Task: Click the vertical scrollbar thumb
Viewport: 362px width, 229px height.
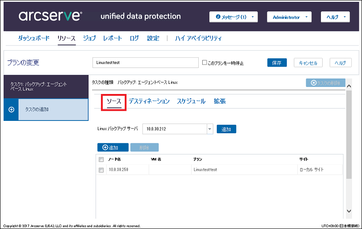Action: (x=349, y=135)
